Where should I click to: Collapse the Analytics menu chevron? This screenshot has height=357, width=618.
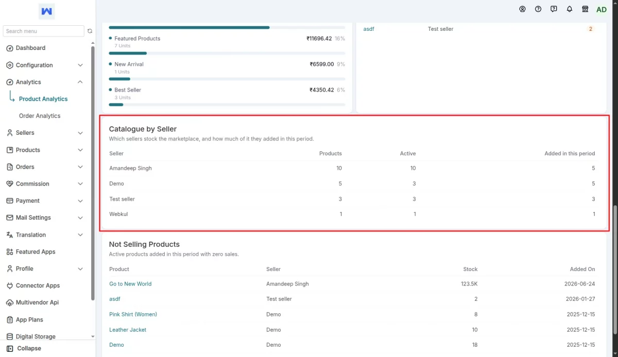tap(80, 82)
